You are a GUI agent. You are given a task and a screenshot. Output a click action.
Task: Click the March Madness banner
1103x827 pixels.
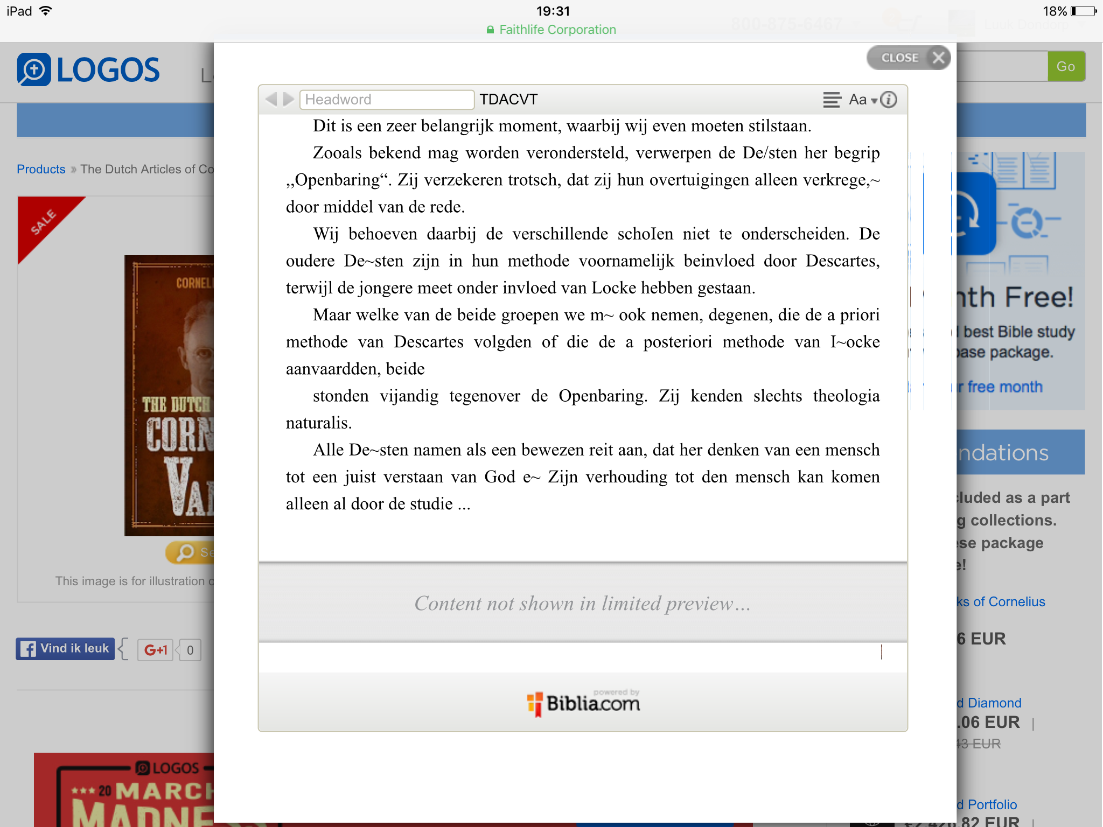124,790
